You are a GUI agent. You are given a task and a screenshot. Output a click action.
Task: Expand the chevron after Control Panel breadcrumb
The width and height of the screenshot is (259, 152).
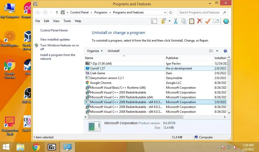pyautogui.click(x=91, y=12)
